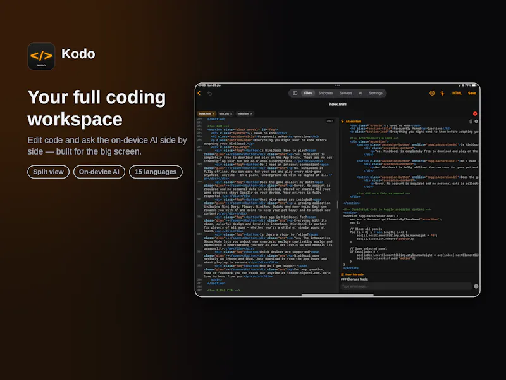This screenshot has height=380, width=506.
Task: Close the active index.html tab
Action: 213,114
